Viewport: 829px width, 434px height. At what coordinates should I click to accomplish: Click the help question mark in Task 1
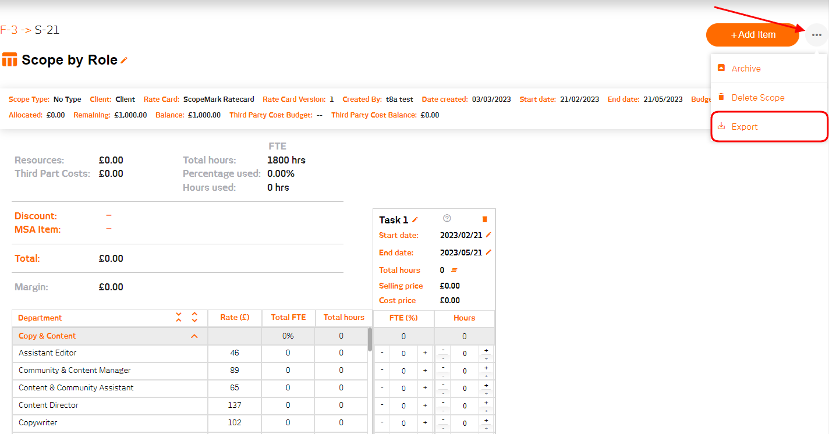coord(447,219)
